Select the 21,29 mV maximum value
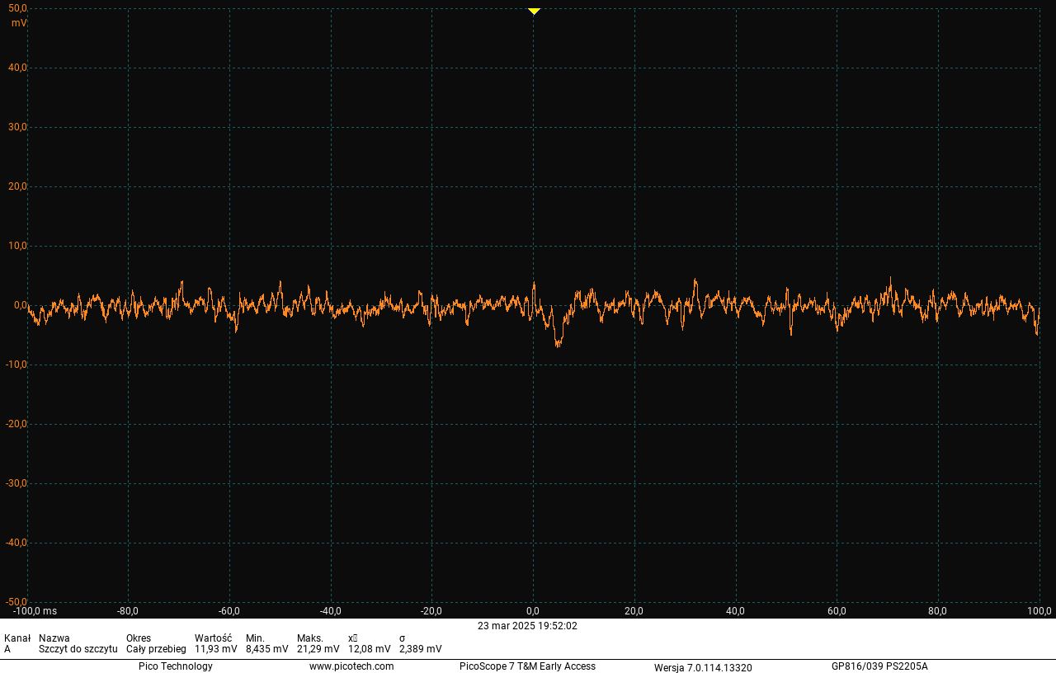Image resolution: width=1056 pixels, height=673 pixels. tap(318, 649)
